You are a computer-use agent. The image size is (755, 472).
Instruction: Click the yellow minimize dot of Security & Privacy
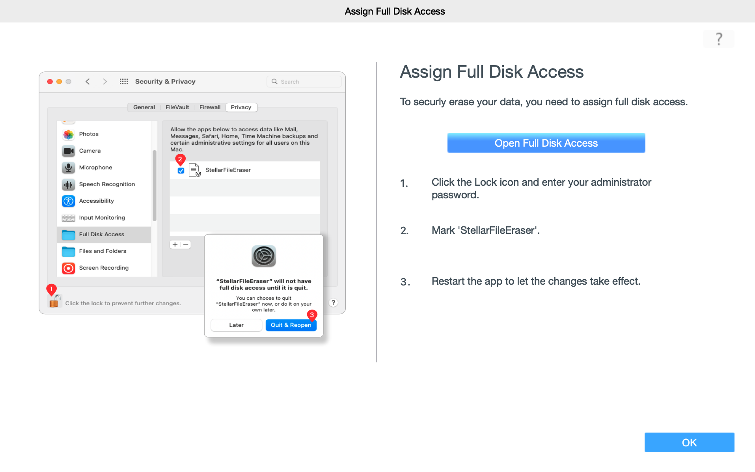pyautogui.click(x=59, y=82)
